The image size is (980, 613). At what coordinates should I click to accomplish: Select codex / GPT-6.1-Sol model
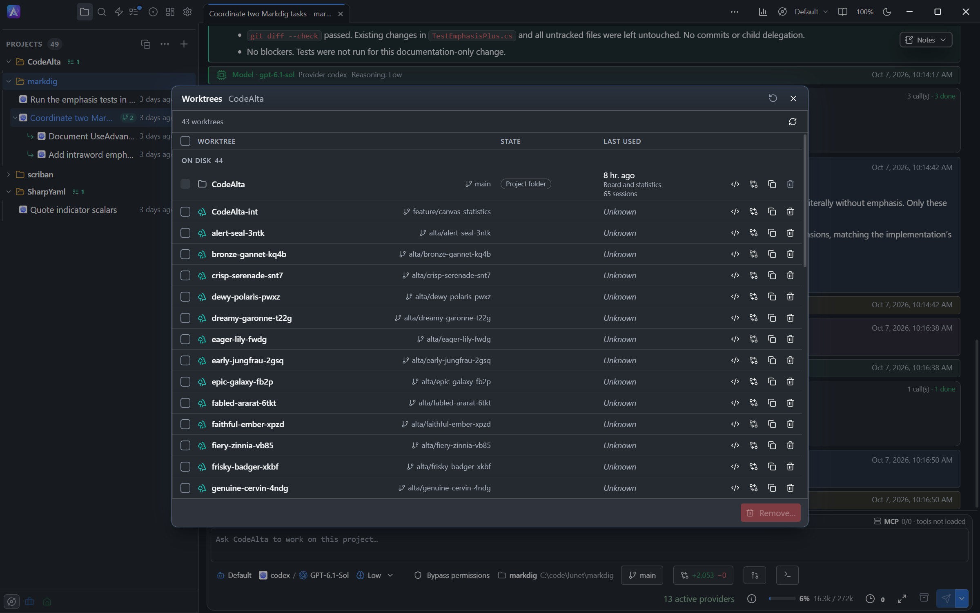coord(304,575)
